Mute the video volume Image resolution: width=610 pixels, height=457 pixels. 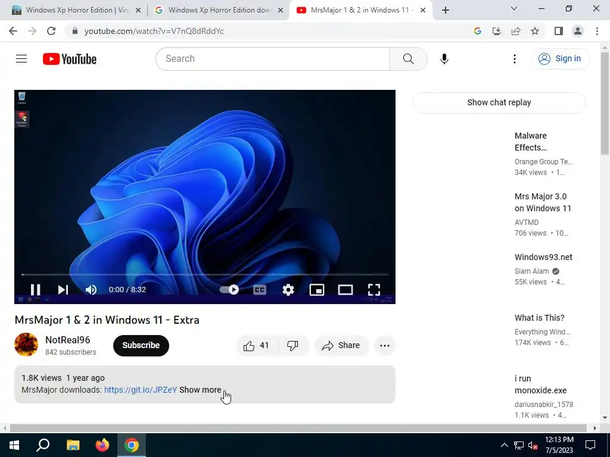click(91, 290)
